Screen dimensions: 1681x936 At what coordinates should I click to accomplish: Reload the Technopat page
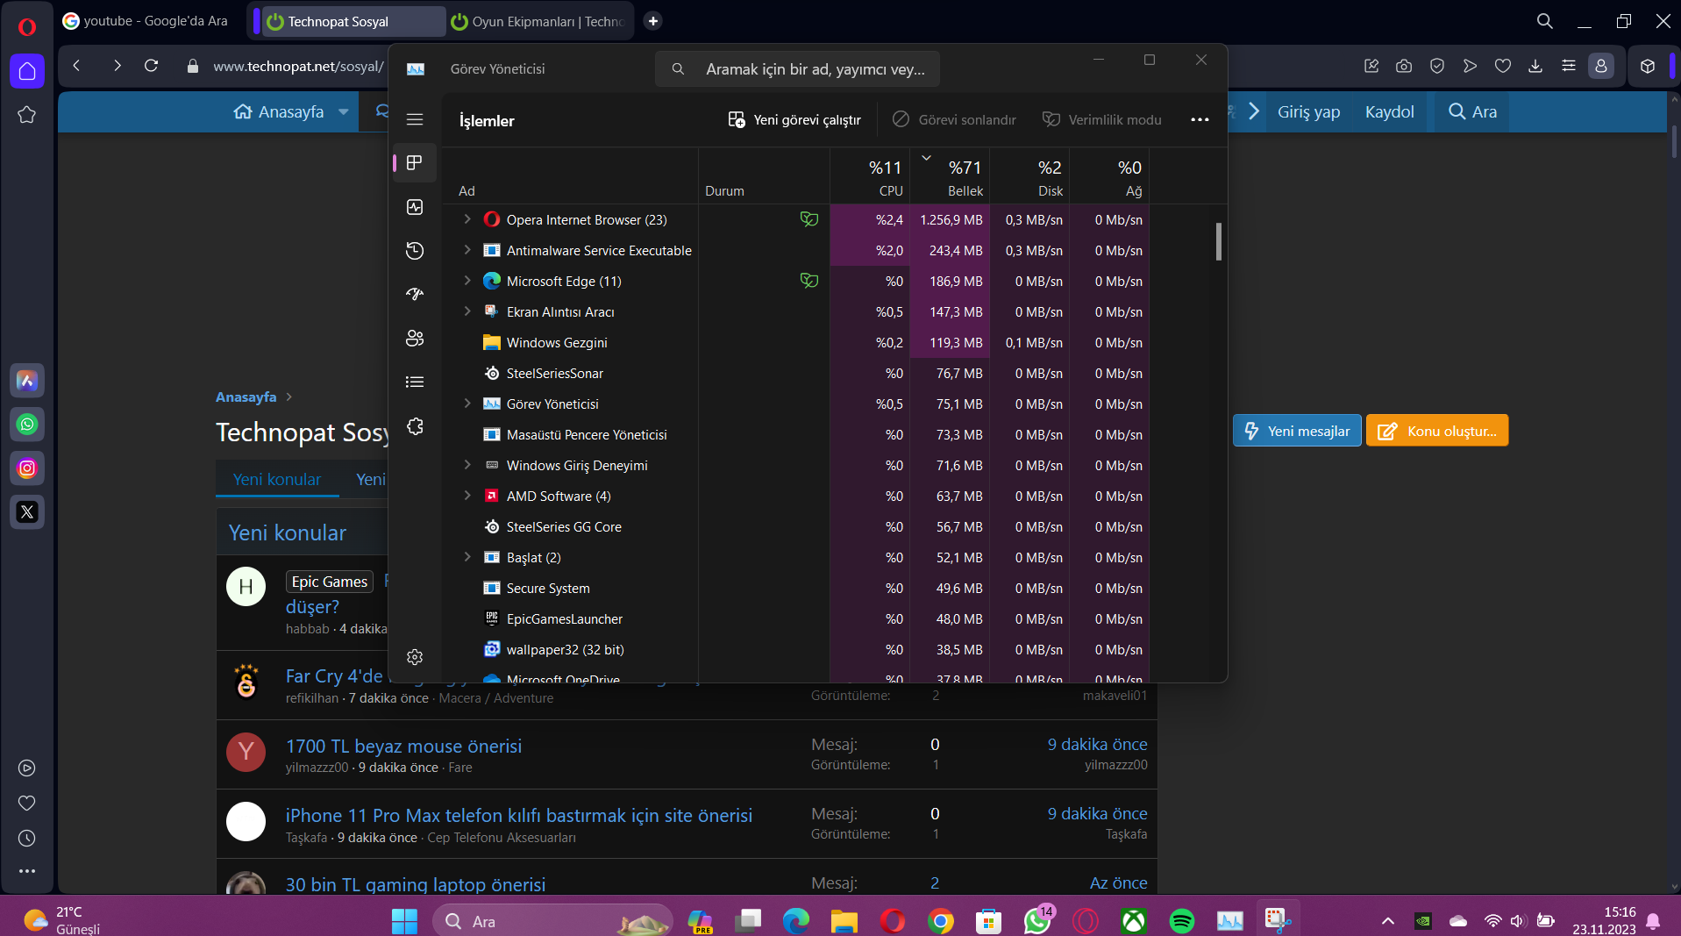tap(151, 66)
